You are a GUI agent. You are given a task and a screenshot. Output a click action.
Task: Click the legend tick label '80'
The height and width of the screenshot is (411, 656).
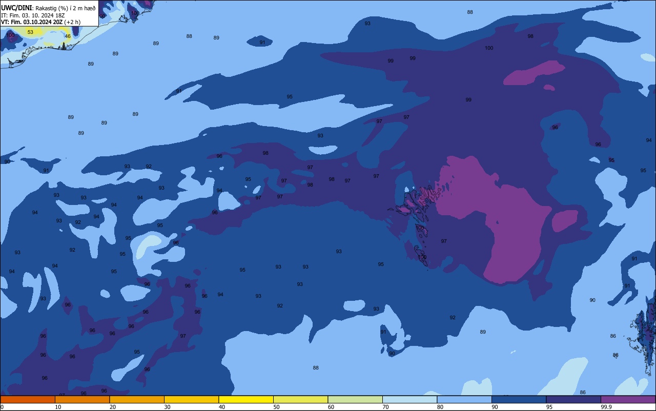[440, 407]
